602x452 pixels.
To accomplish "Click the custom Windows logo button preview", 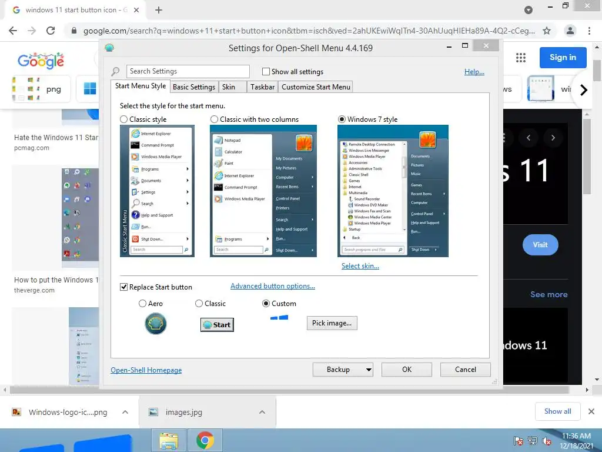I will coord(279,317).
